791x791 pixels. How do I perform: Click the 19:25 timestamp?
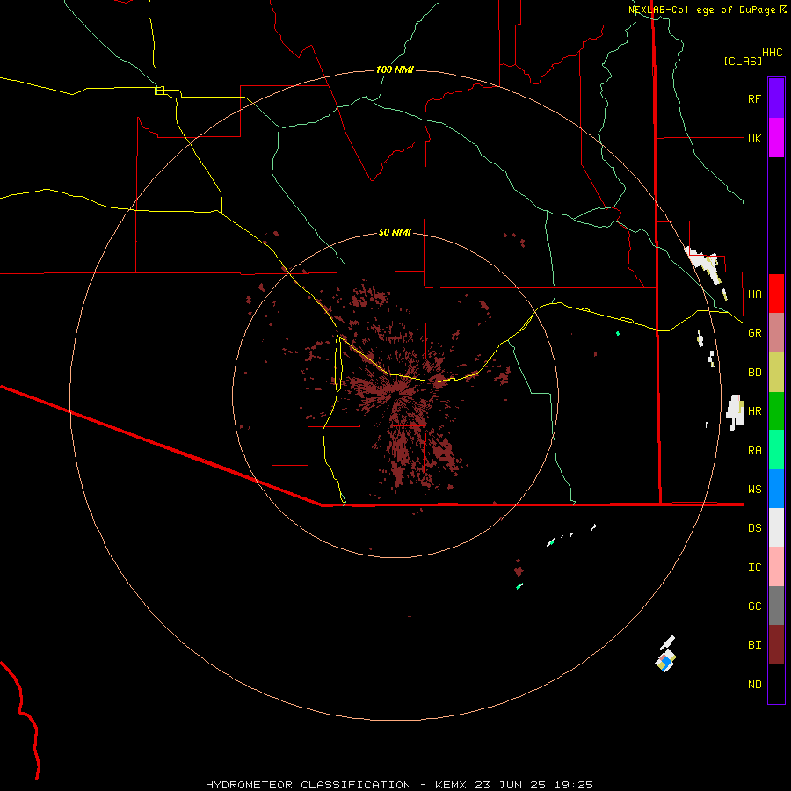[573, 785]
